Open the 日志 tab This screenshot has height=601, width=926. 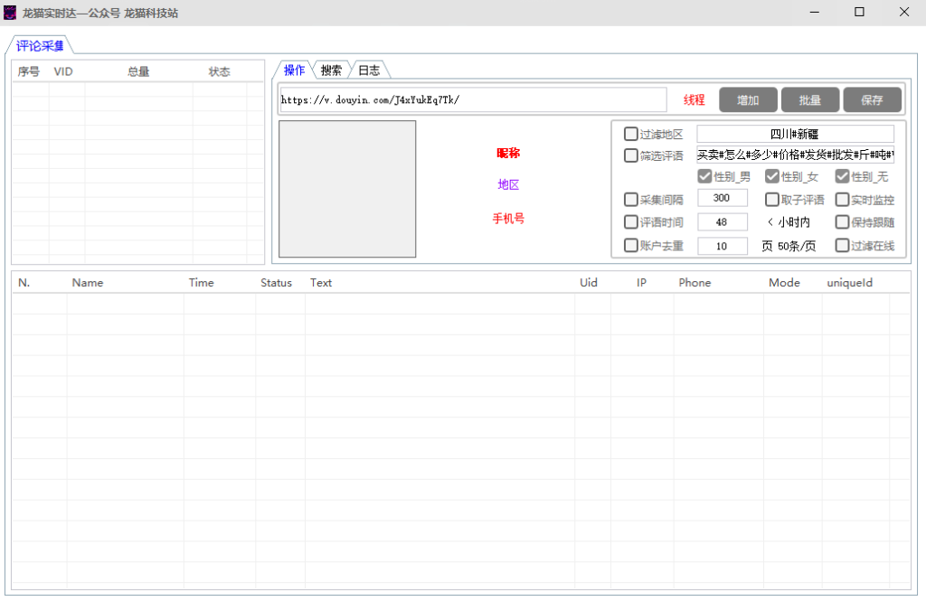click(x=369, y=70)
